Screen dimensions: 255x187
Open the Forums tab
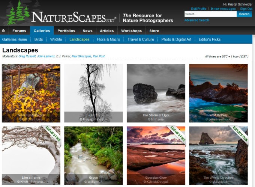pyautogui.click(x=19, y=31)
